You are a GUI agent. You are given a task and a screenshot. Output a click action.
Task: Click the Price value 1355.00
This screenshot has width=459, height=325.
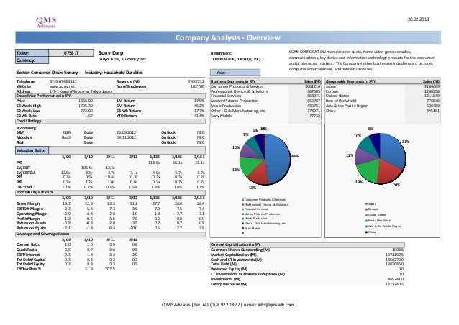pos(86,101)
